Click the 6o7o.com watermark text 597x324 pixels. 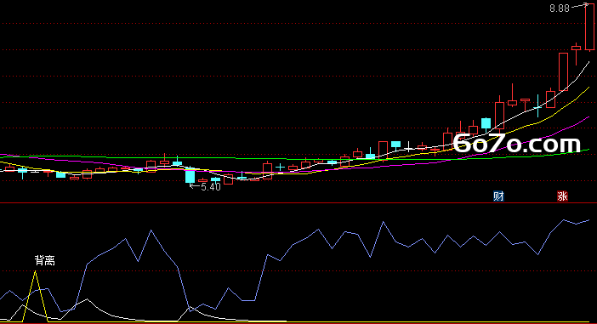tap(517, 144)
